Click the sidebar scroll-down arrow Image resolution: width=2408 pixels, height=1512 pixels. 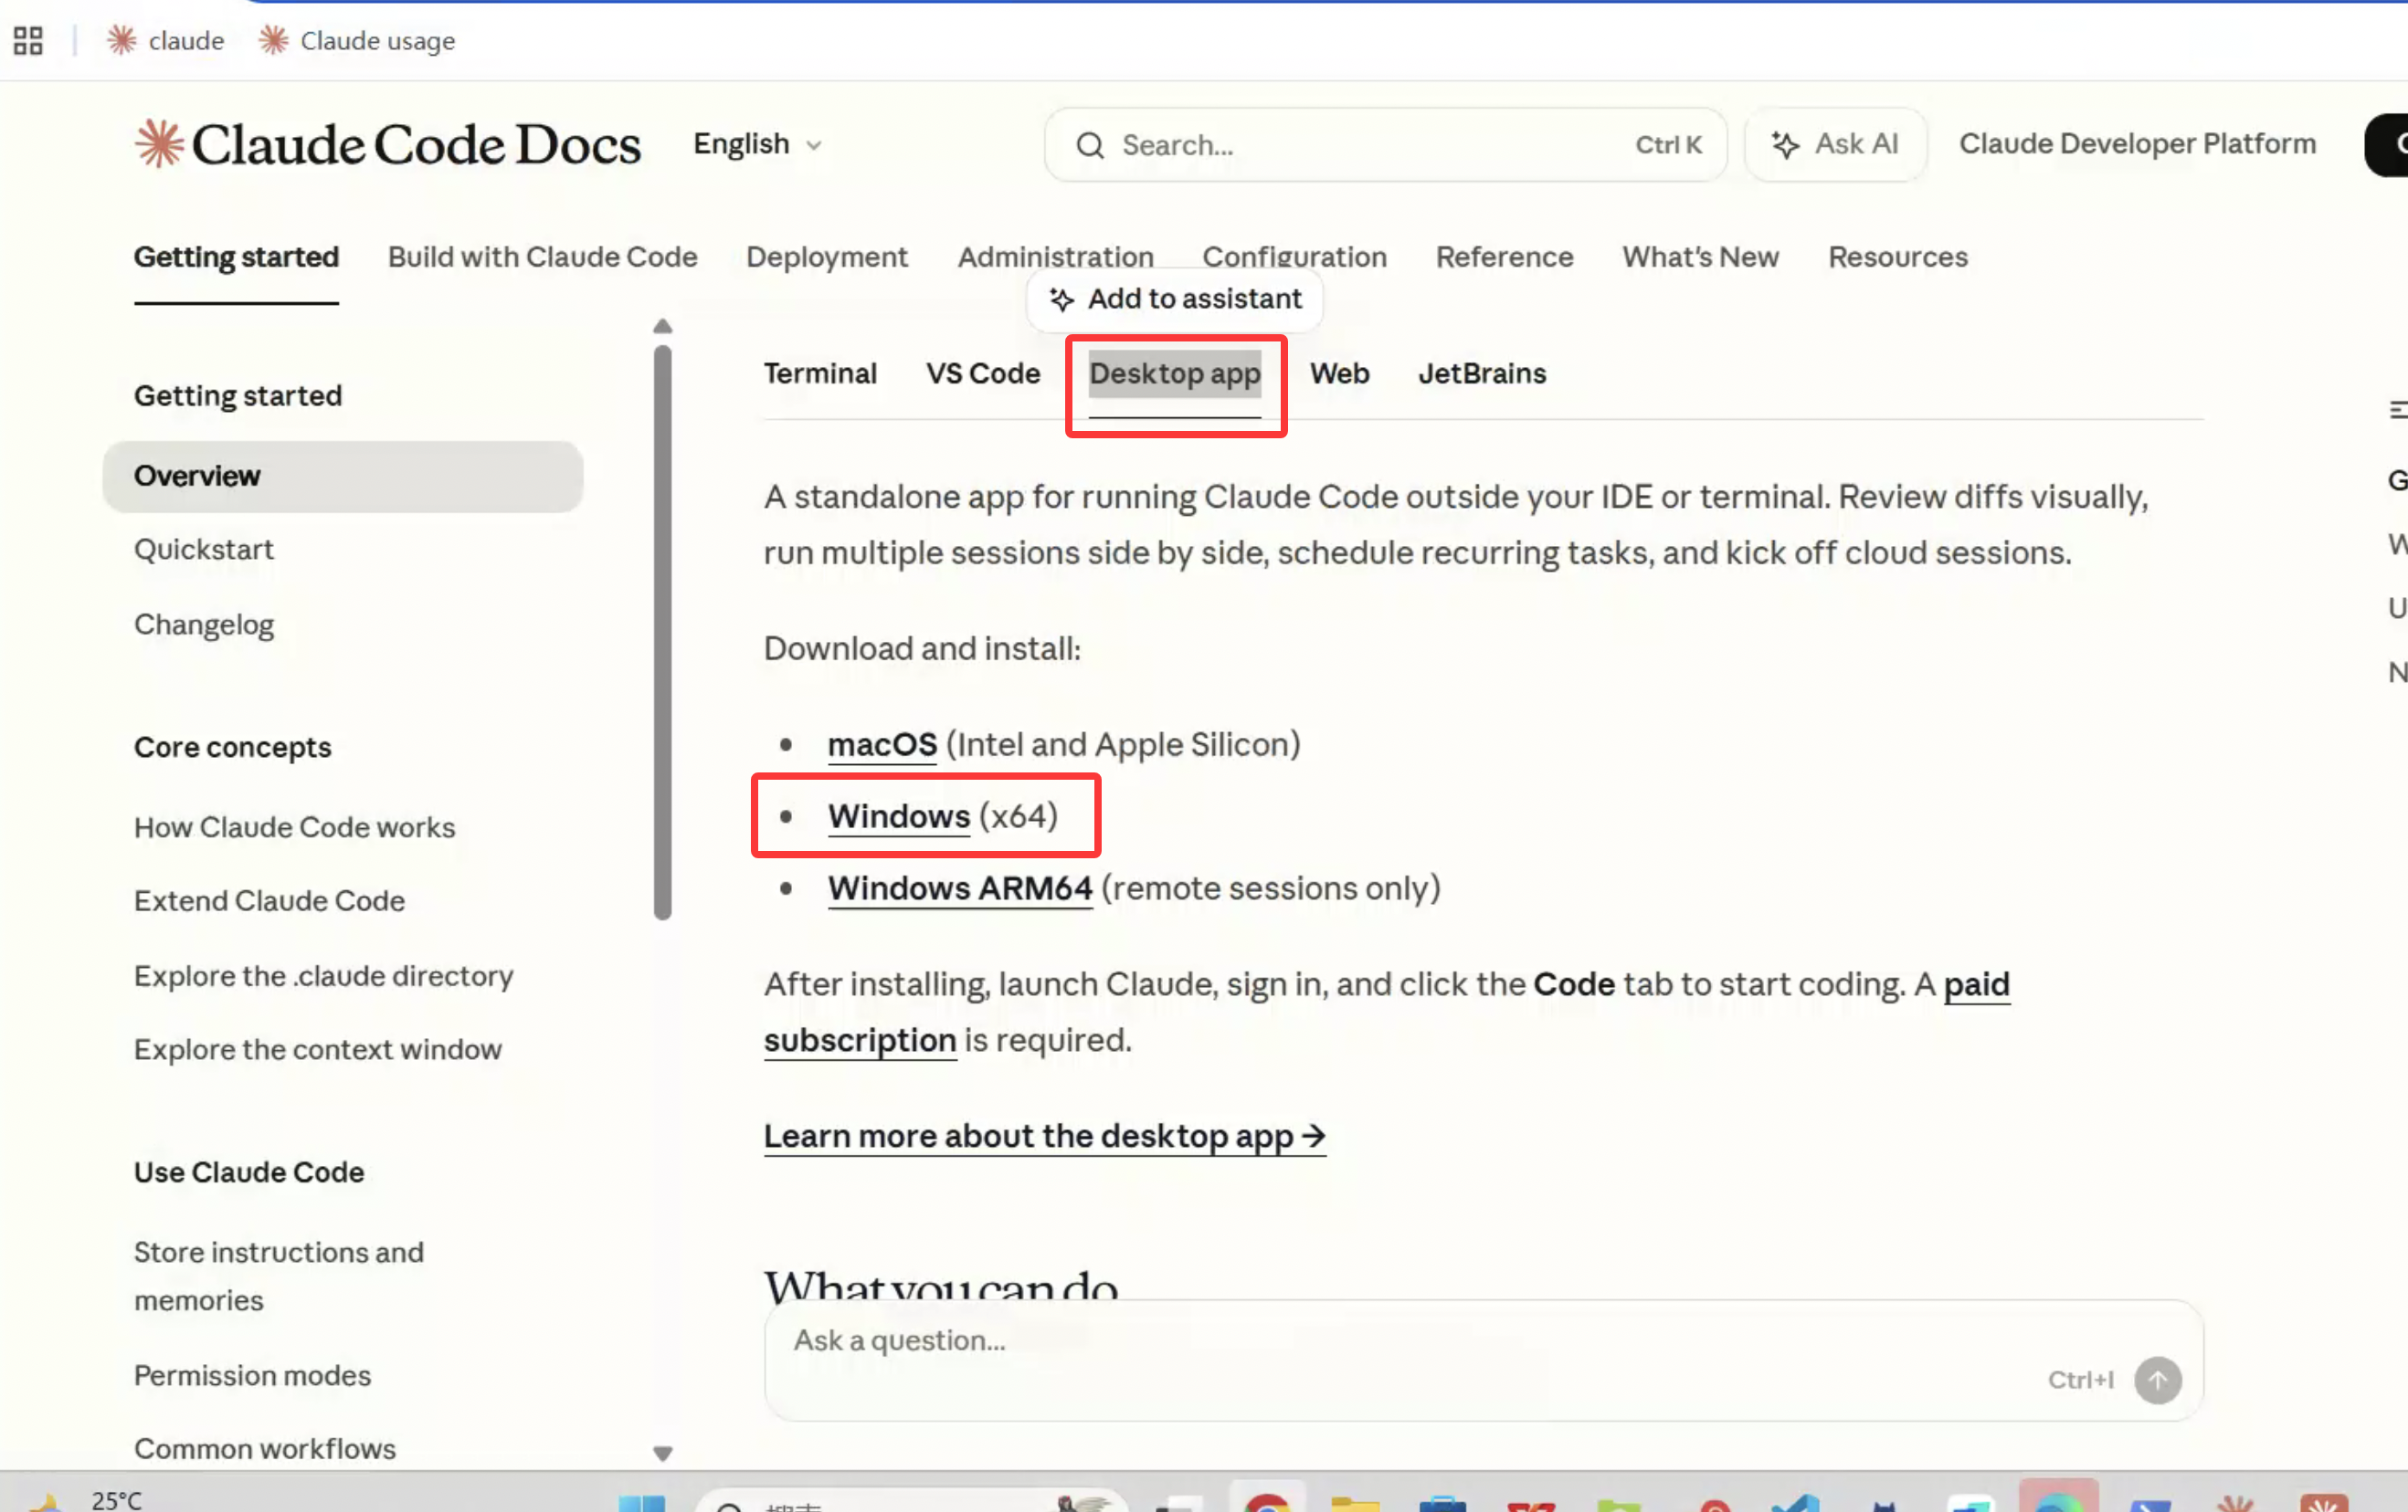point(662,1453)
